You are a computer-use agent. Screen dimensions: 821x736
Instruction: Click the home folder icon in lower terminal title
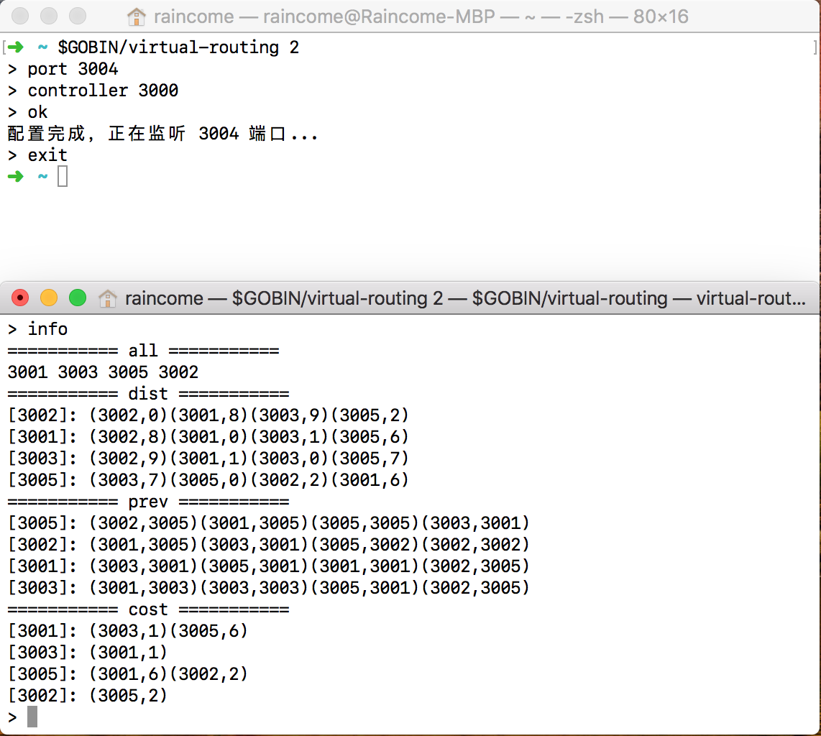pos(107,298)
